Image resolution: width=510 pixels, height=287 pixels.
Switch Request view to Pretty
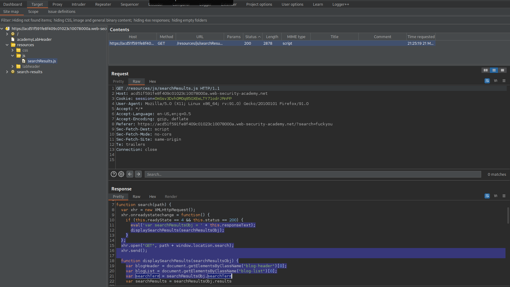click(x=118, y=82)
